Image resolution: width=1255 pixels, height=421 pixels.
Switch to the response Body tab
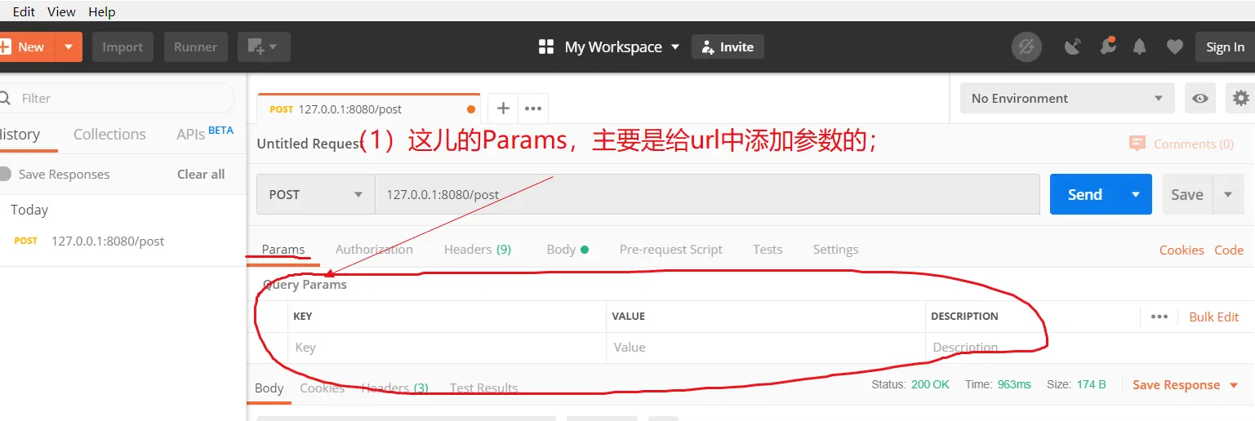[x=269, y=388]
